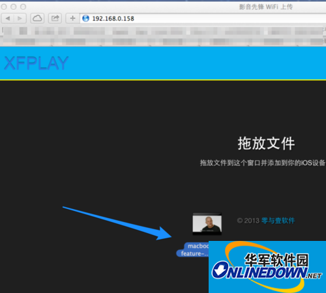Open the iCloud tabs cloud icon
The image size is (326, 293).
click(x=37, y=18)
